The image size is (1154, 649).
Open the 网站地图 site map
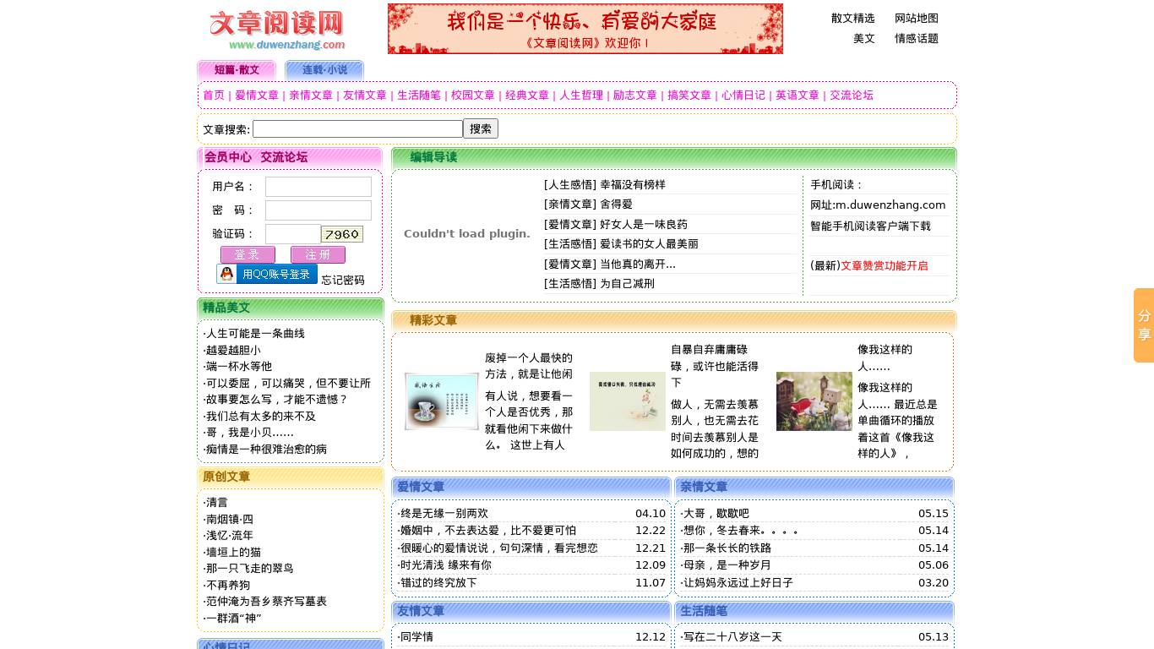(917, 18)
